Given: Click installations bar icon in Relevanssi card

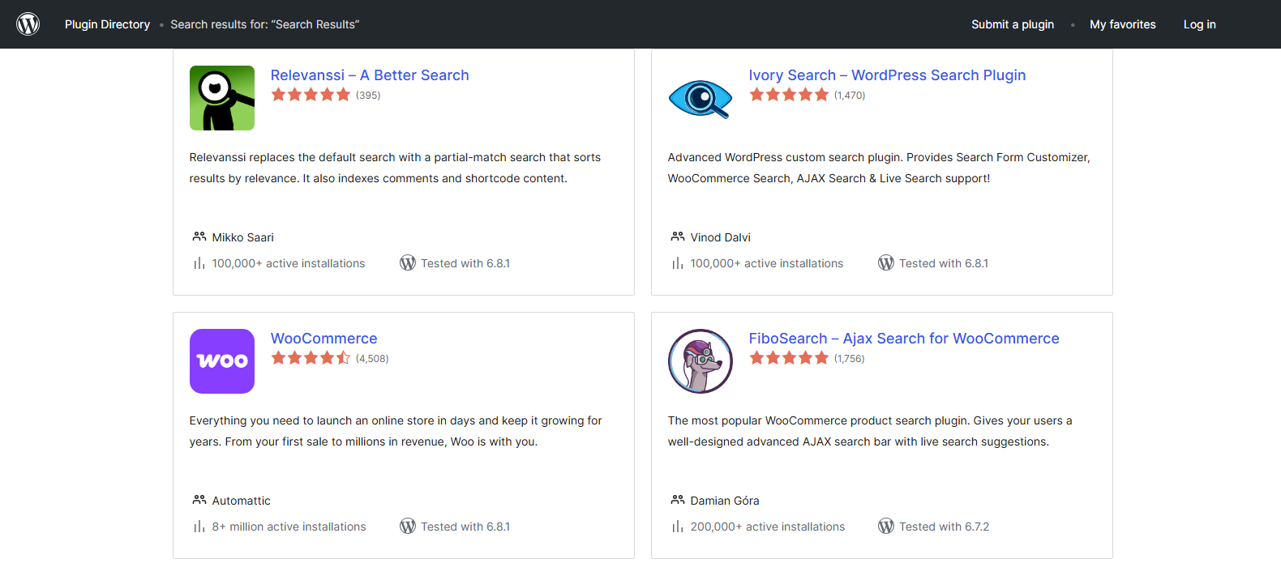Looking at the screenshot, I should tap(199, 263).
